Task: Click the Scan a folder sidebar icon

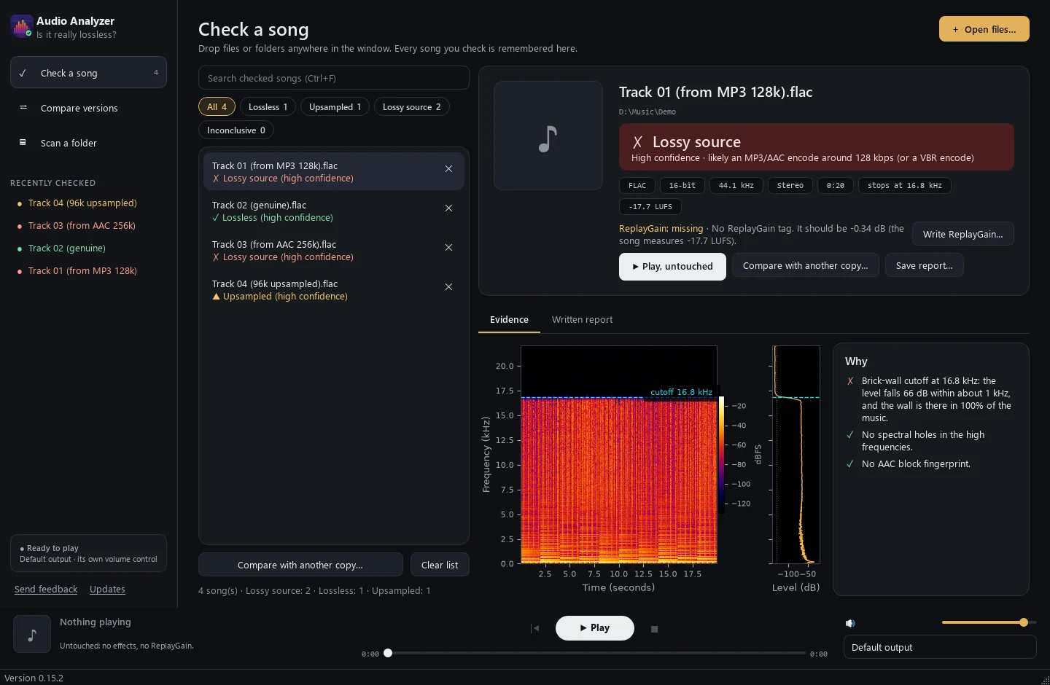Action: (23, 143)
